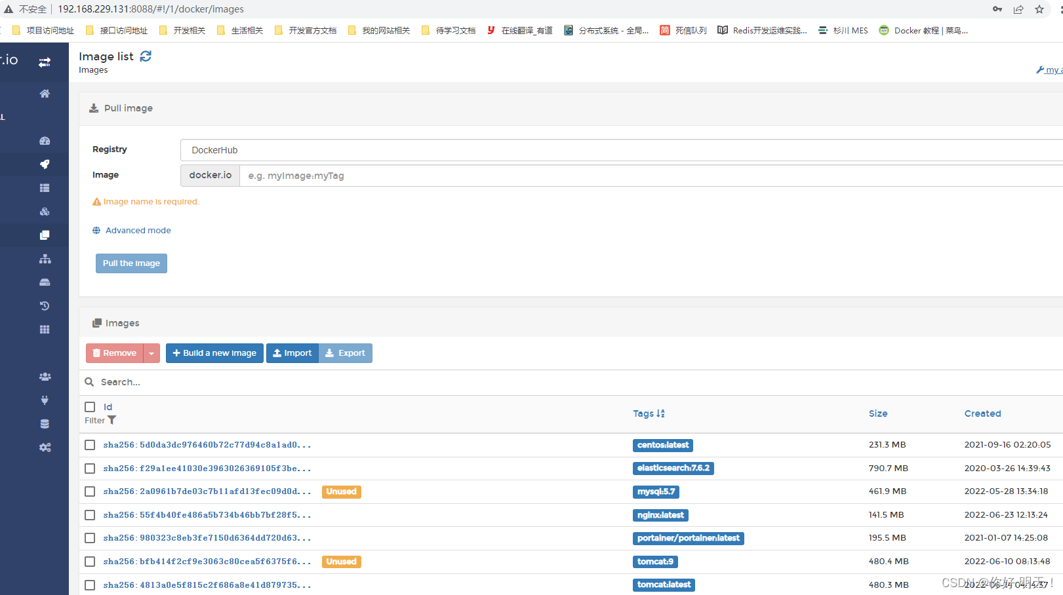The height and width of the screenshot is (595, 1063).
Task: Open Images clone icon in sidebar
Action: coord(45,235)
